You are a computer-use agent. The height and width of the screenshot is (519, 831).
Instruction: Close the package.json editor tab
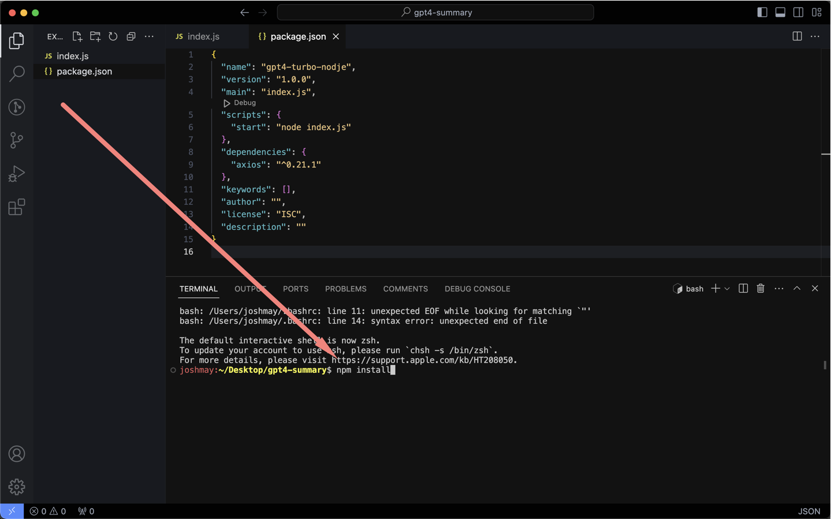(336, 36)
